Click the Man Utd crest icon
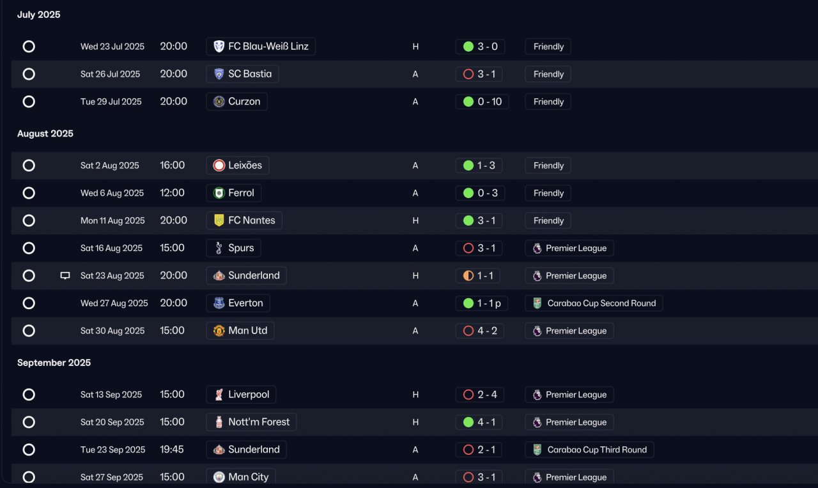Viewport: 818px width, 488px height. click(x=219, y=331)
